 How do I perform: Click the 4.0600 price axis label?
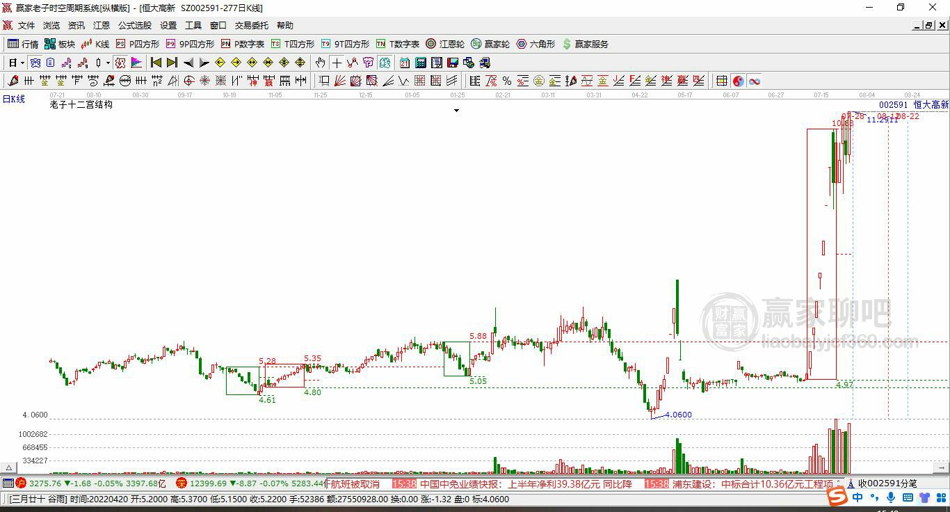pyautogui.click(x=35, y=415)
